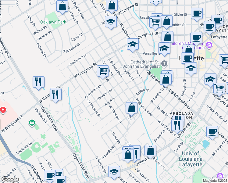Open the shopping cart marker on Jefferson St
The height and width of the screenshot is (183, 228).
tap(219, 89)
